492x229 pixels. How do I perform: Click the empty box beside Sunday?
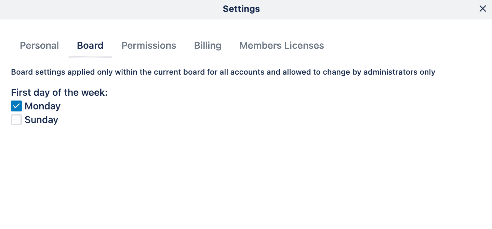tap(16, 120)
